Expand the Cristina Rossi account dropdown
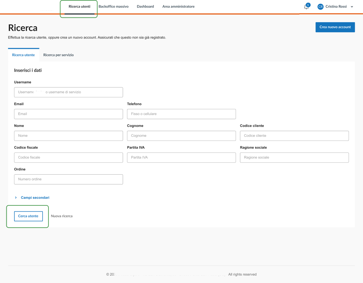Screen dimensions: 363x283 [x=352, y=7]
